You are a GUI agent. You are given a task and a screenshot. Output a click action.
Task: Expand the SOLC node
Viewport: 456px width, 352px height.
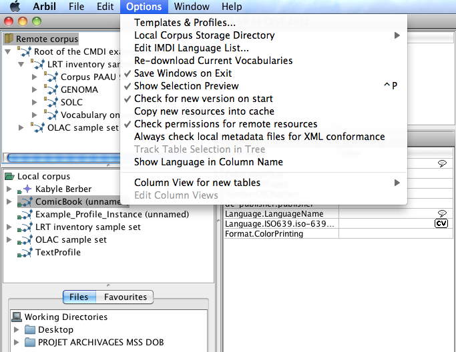pos(34,102)
